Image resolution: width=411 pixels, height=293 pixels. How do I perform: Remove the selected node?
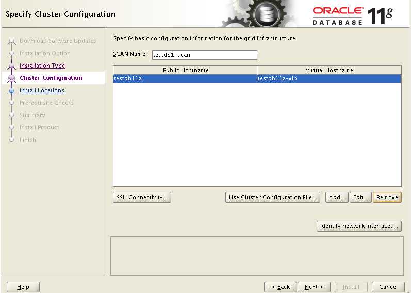click(x=387, y=197)
